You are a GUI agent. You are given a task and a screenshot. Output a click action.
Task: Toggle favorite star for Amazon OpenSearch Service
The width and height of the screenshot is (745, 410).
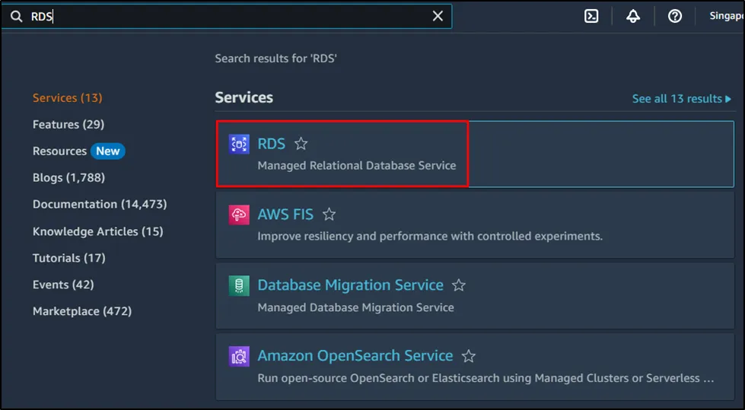[x=469, y=356]
